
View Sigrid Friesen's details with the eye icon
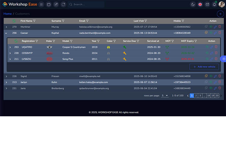click(x=211, y=76)
